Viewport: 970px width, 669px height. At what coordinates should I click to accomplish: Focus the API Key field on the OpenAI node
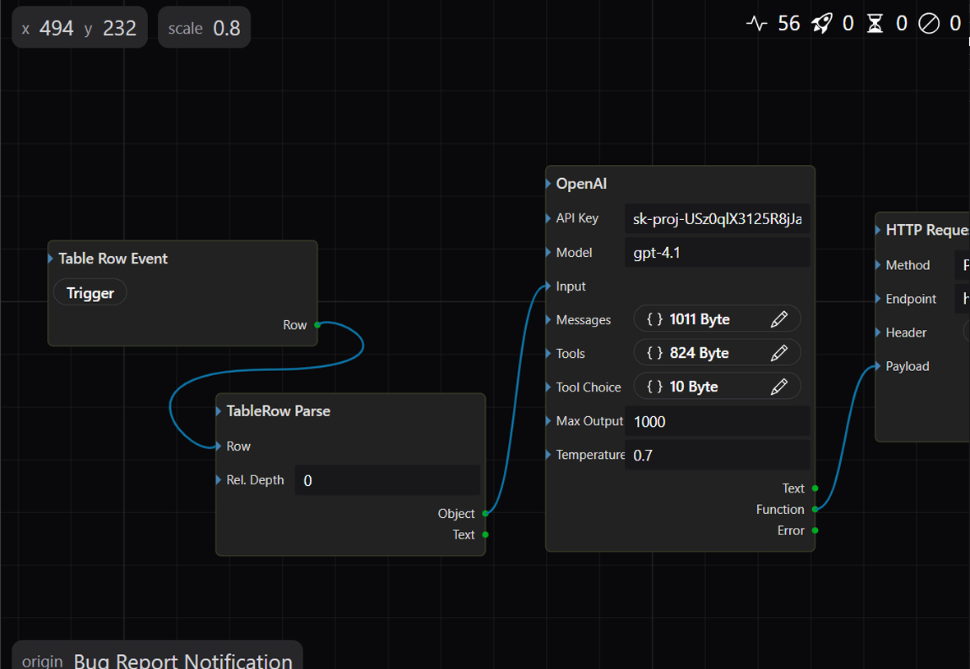click(x=717, y=218)
